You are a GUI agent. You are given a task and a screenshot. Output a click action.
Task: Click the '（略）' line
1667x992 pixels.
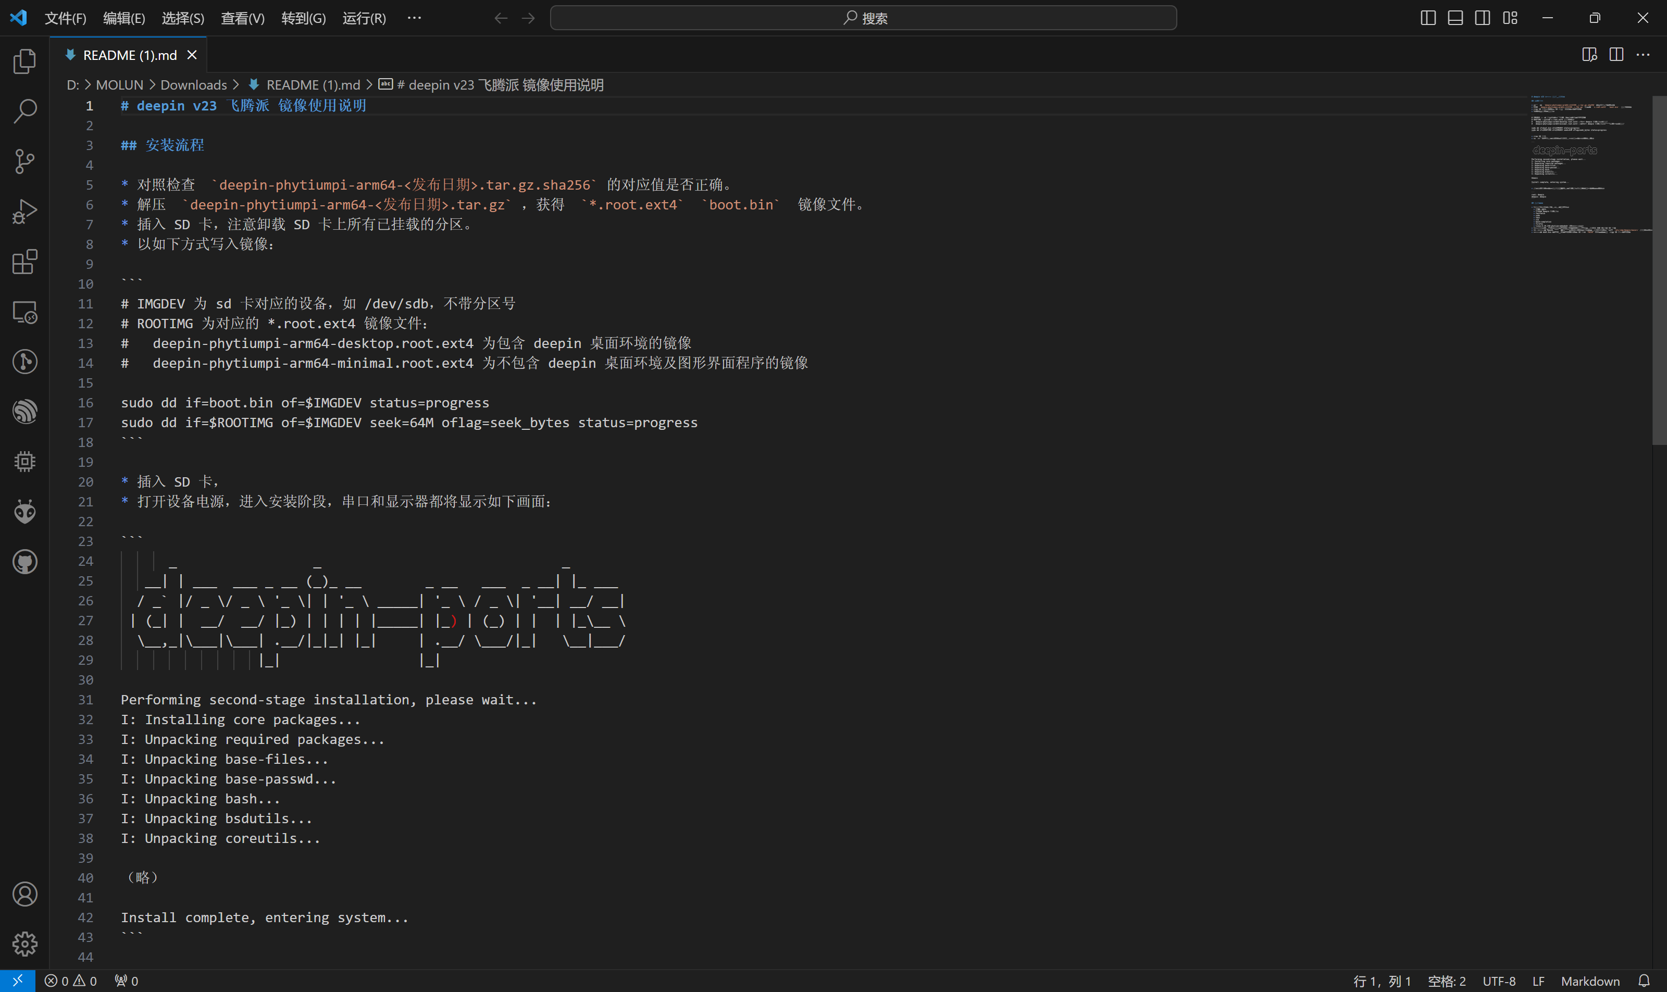click(x=142, y=878)
